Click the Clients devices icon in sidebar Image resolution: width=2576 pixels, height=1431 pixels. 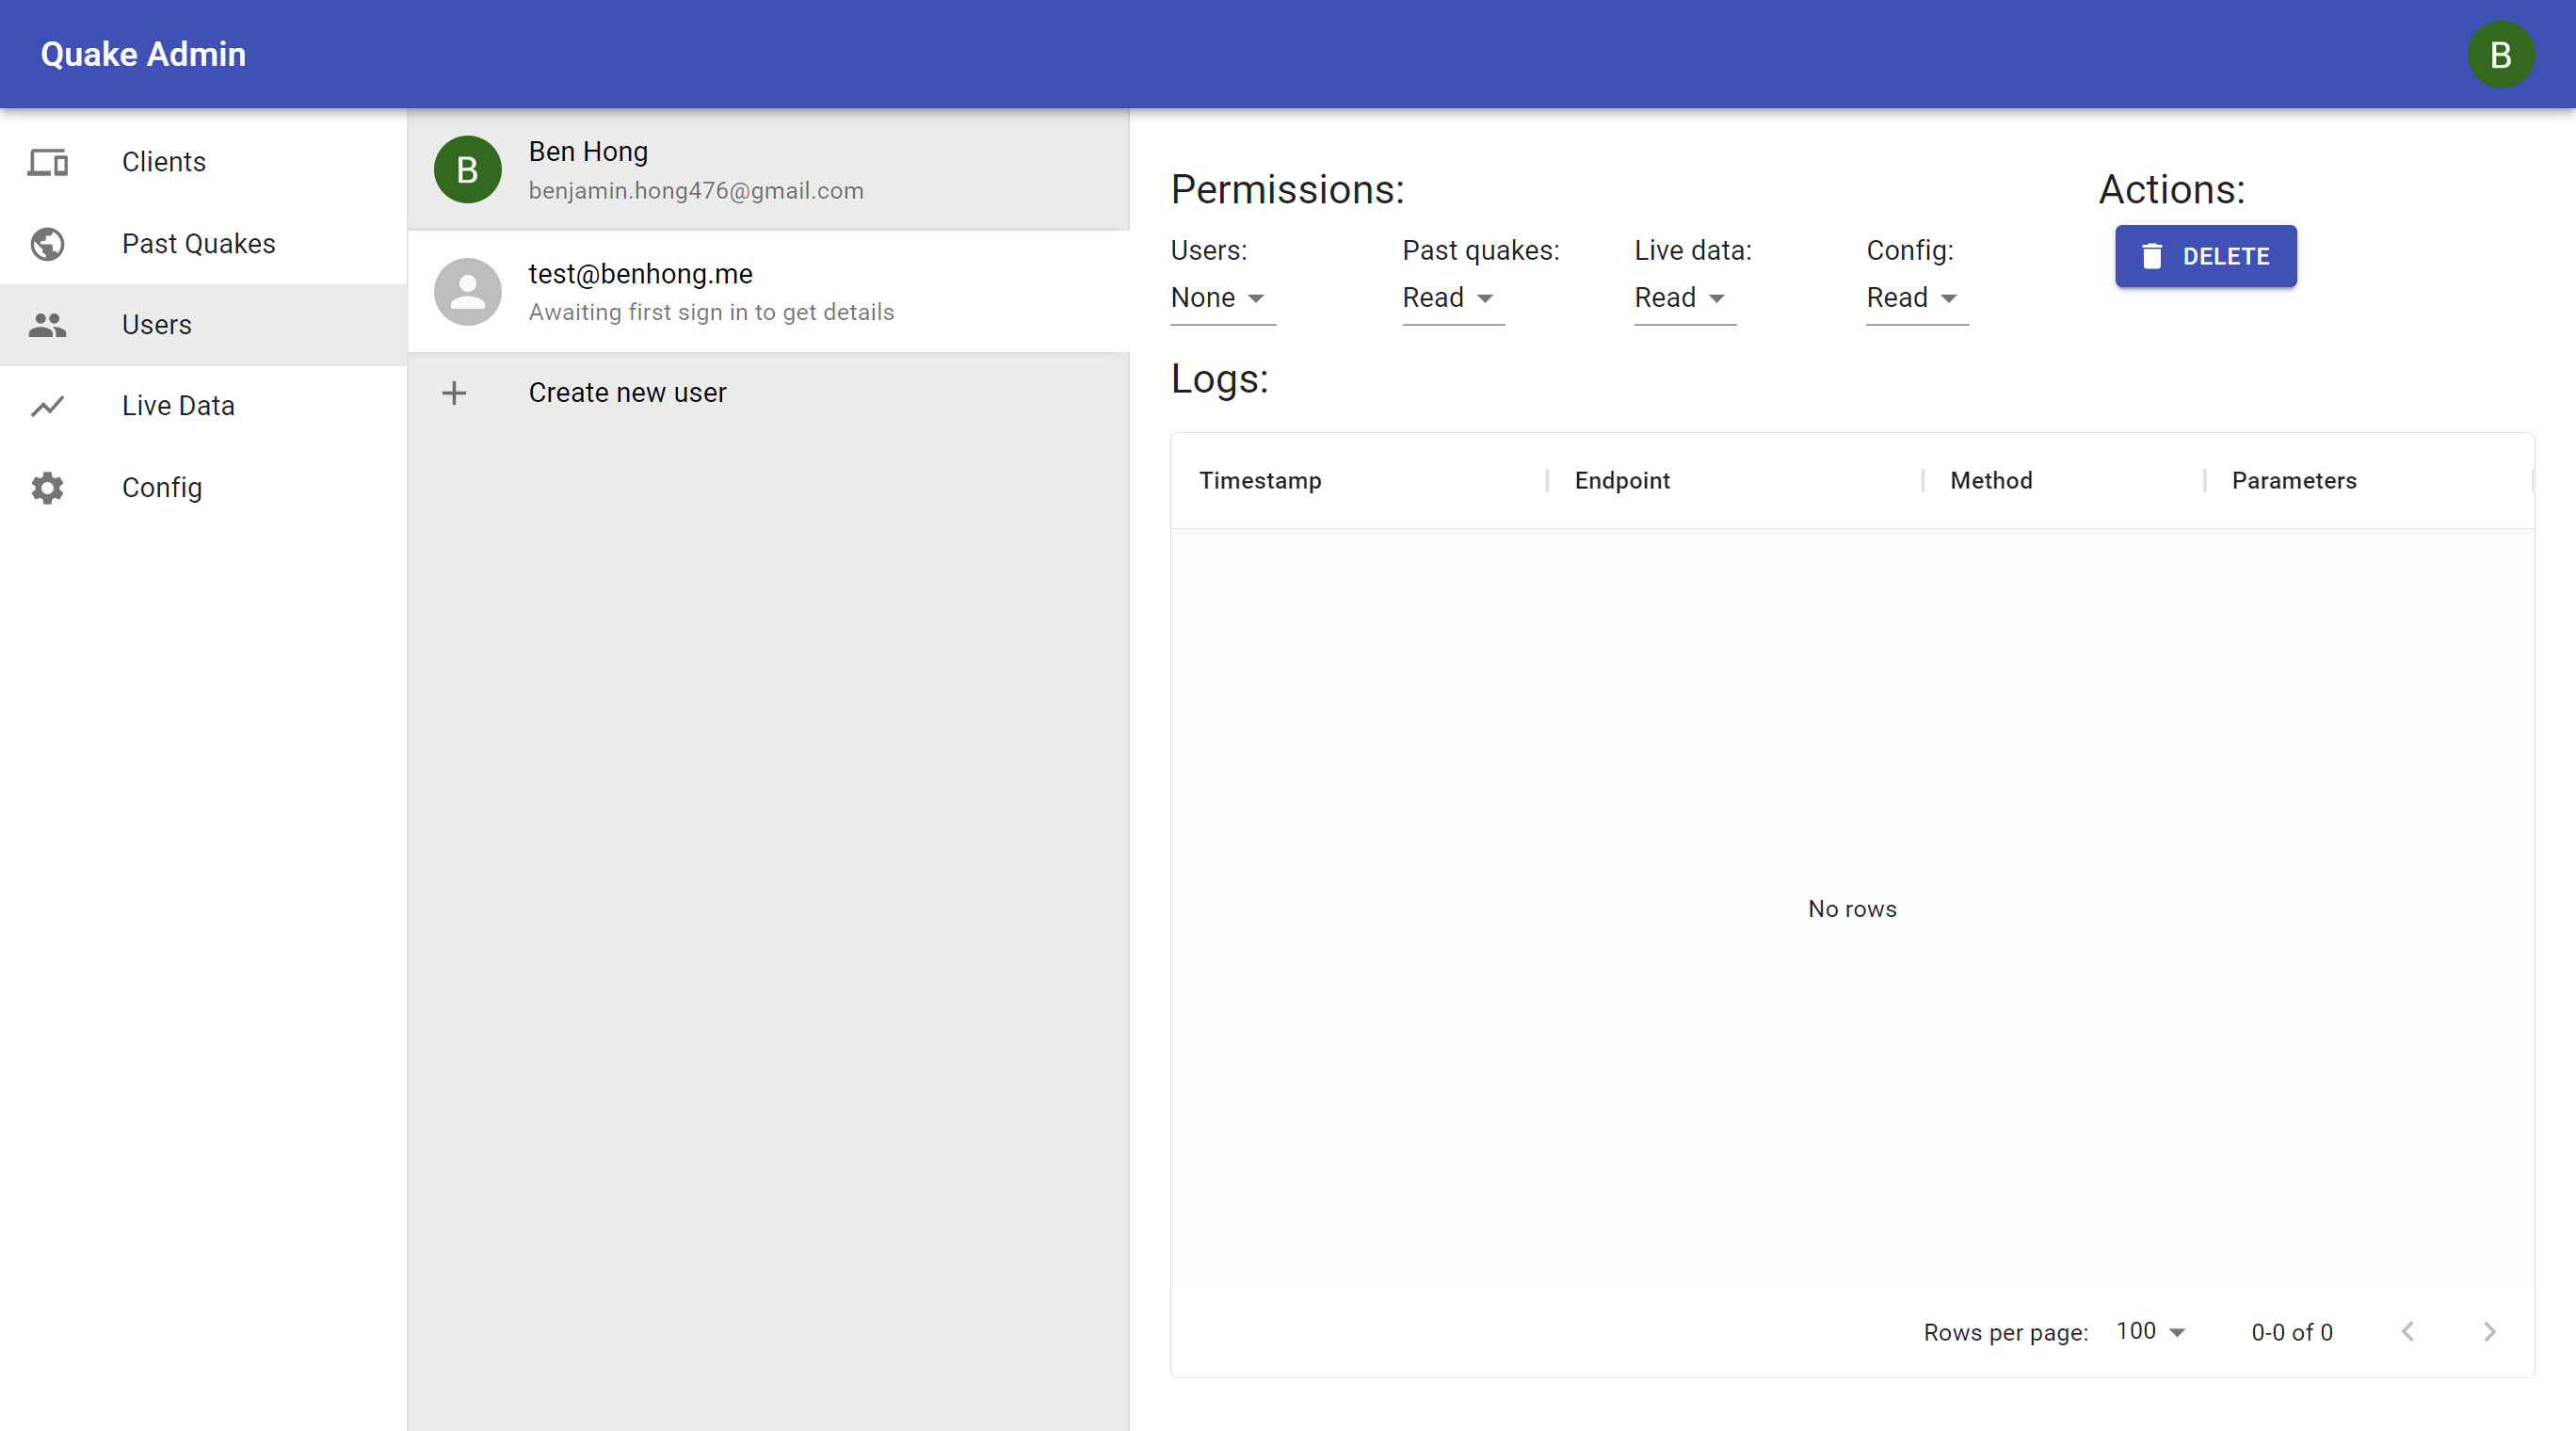[x=47, y=162]
